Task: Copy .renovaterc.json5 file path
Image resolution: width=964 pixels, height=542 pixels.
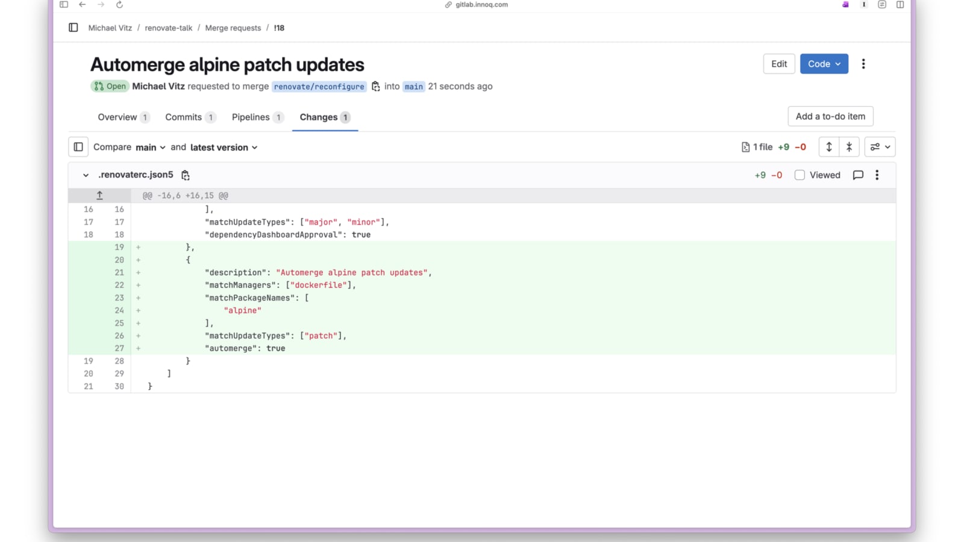Action: pyautogui.click(x=186, y=175)
